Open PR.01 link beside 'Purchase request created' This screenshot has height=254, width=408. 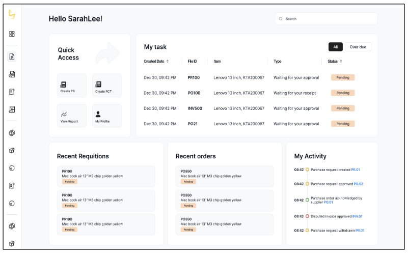[x=356, y=170]
